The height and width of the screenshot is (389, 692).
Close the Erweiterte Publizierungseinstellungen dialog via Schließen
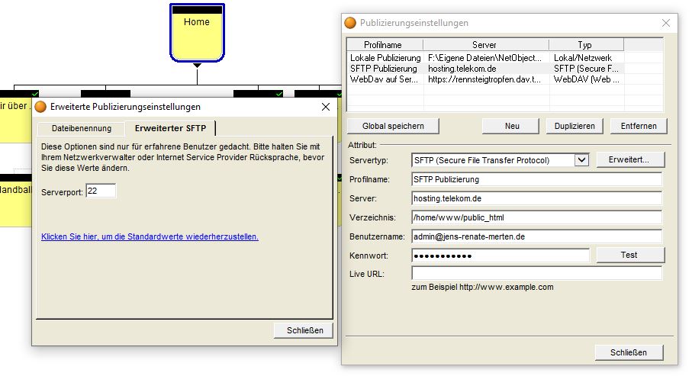point(304,330)
